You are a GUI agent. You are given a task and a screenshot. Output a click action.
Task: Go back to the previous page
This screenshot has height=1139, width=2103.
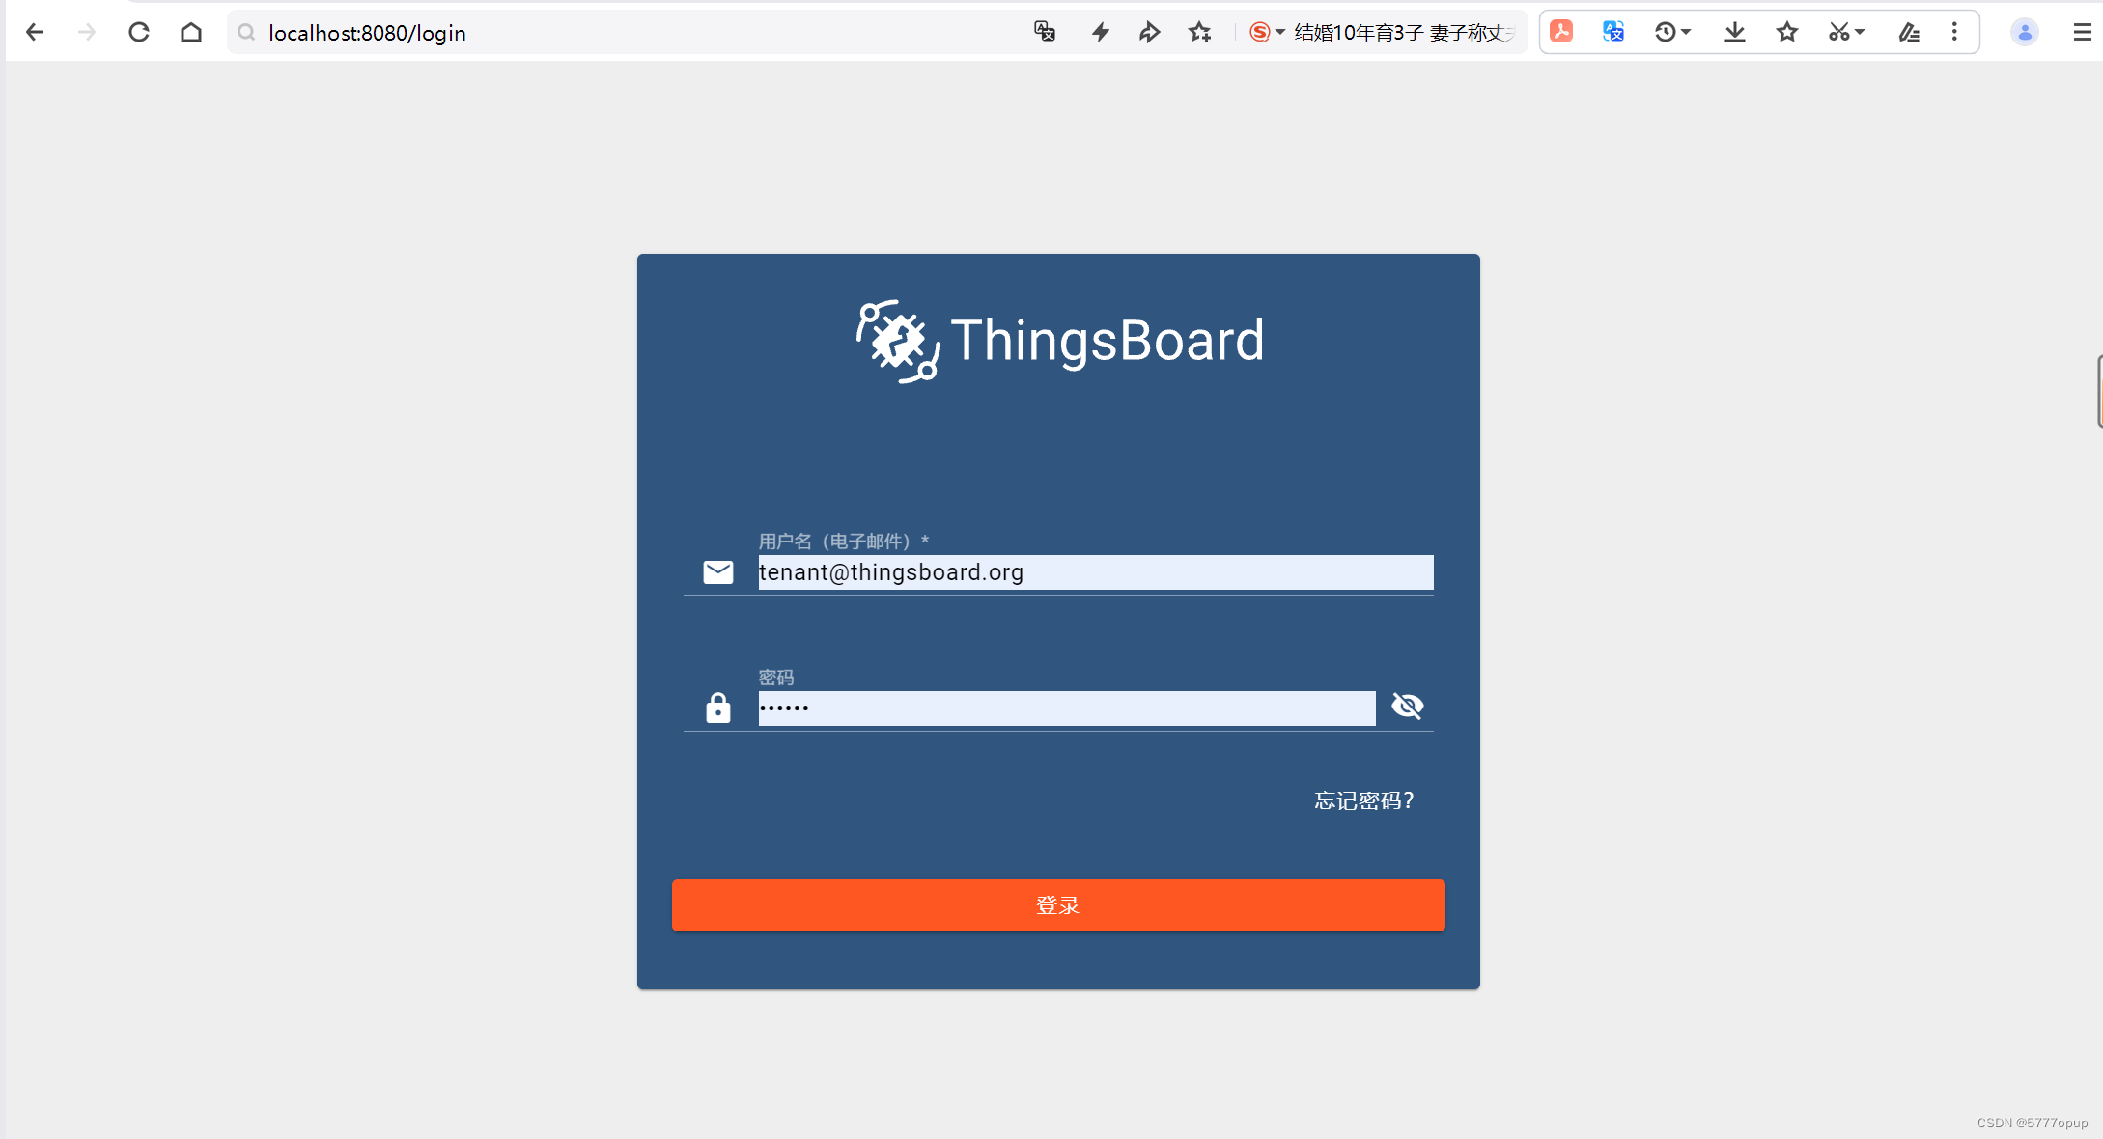[x=35, y=32]
